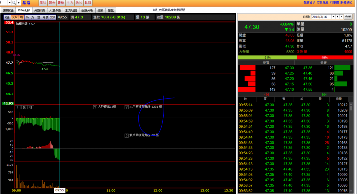Click help icon beside 散戶累積買賣超 label
Viewport: 357px width, 194px height.
click(127, 136)
